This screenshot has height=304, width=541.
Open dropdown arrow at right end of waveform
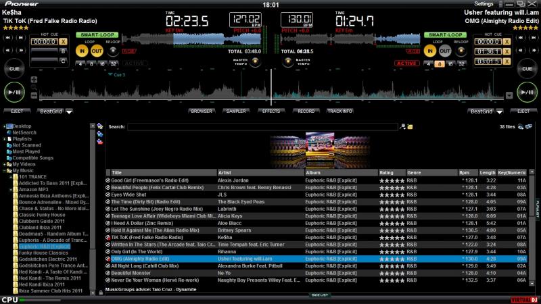(x=509, y=95)
